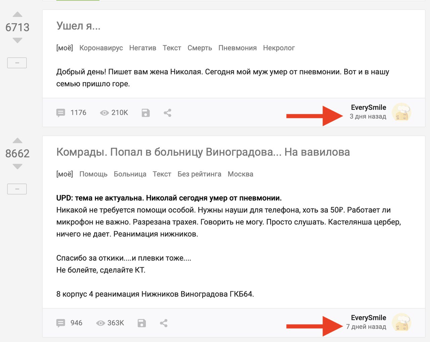Collapse the post rated 8662 with minus button

click(x=17, y=189)
